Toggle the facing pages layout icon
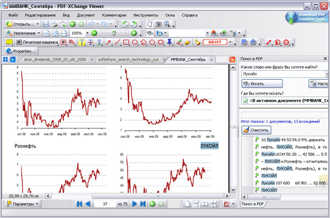 [205, 204]
